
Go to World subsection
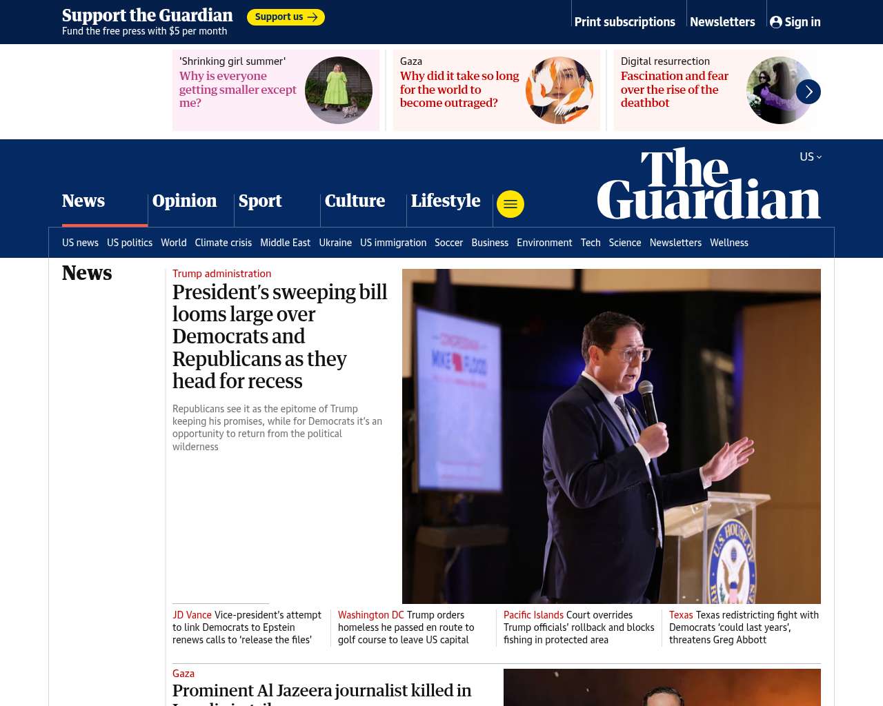174,243
